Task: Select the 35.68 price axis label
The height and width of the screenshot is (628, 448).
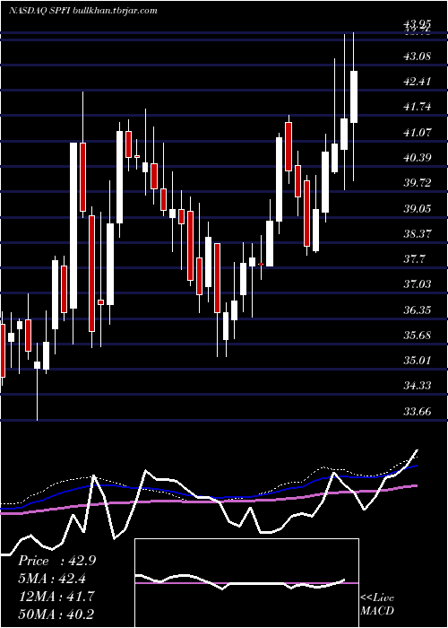Action: 418,335
